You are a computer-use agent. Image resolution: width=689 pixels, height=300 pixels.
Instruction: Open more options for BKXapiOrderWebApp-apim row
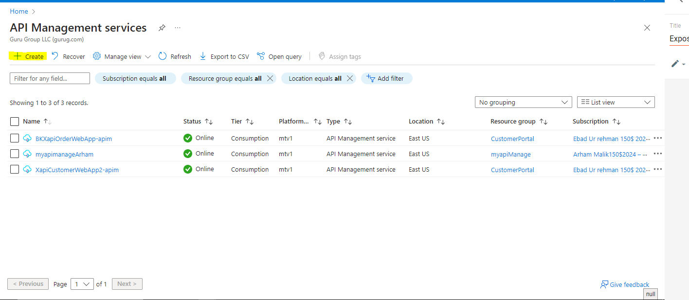[658, 138]
